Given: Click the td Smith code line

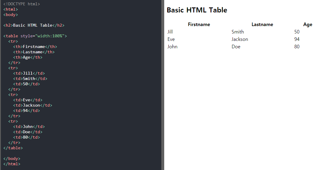Looking at the screenshot, I should tap(30, 78).
